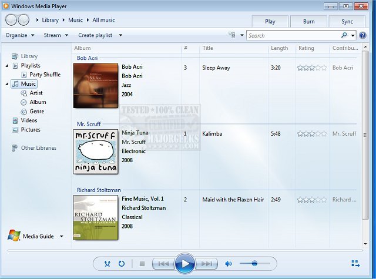Toggle shuffle mode

pyautogui.click(x=107, y=264)
